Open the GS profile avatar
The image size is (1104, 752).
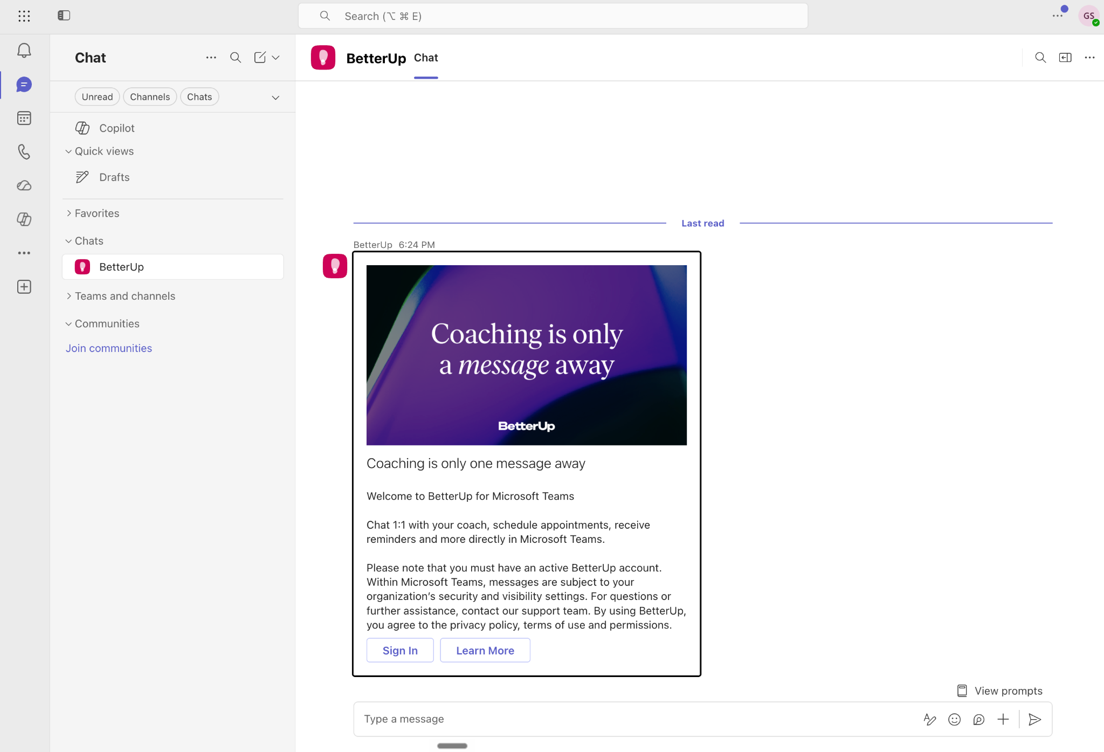click(x=1089, y=16)
